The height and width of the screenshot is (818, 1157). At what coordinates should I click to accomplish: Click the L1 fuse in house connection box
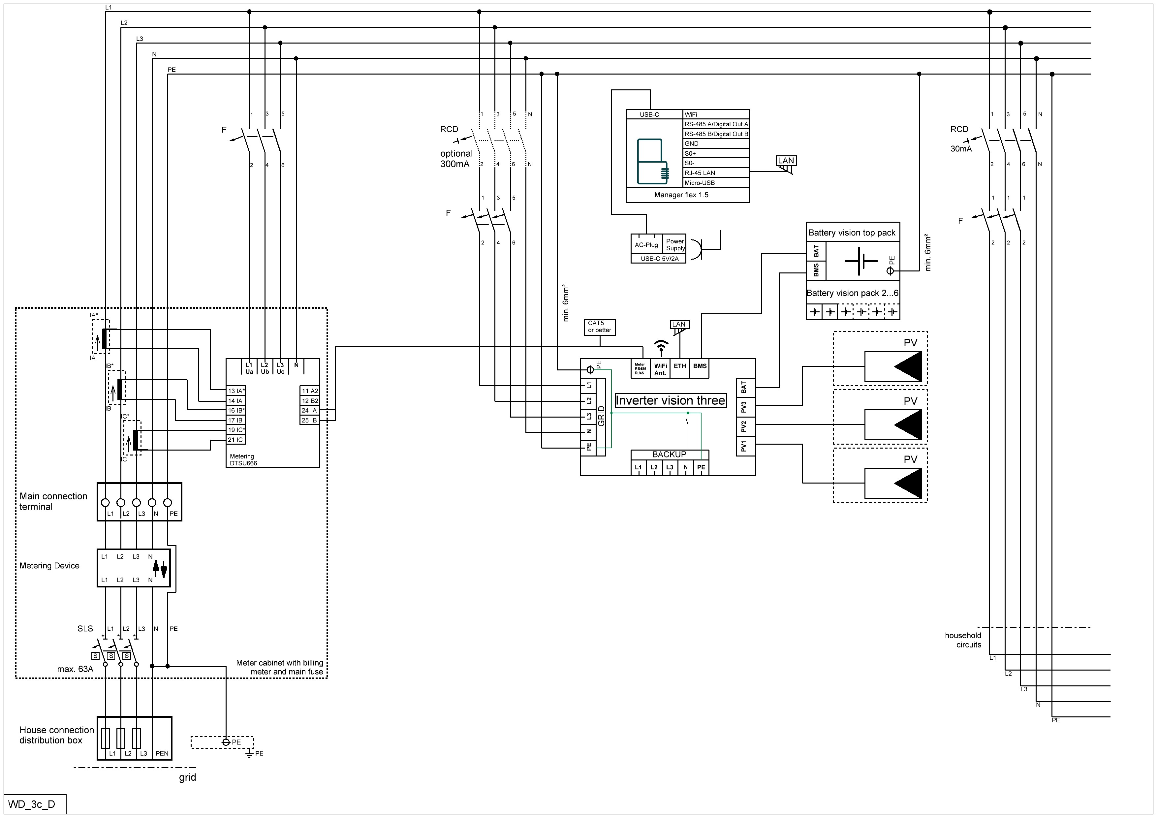pyautogui.click(x=105, y=739)
